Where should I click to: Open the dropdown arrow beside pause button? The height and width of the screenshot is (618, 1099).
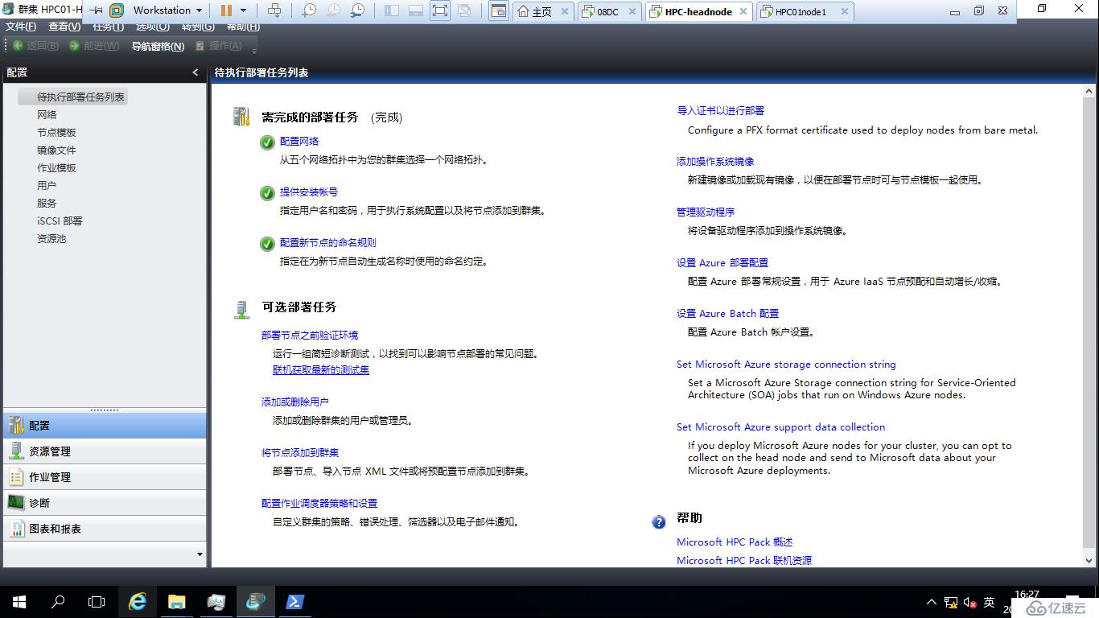243,10
